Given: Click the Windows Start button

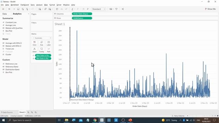Looking at the screenshot, I should (3, 120).
